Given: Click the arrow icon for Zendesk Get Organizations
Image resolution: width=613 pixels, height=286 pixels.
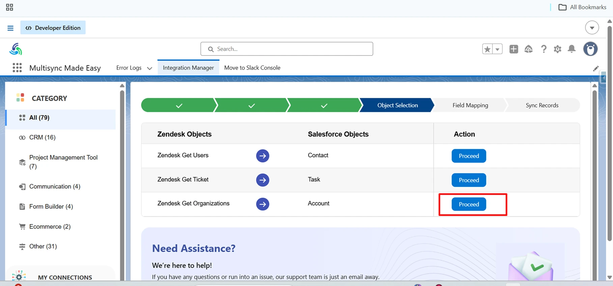Looking at the screenshot, I should click(262, 204).
